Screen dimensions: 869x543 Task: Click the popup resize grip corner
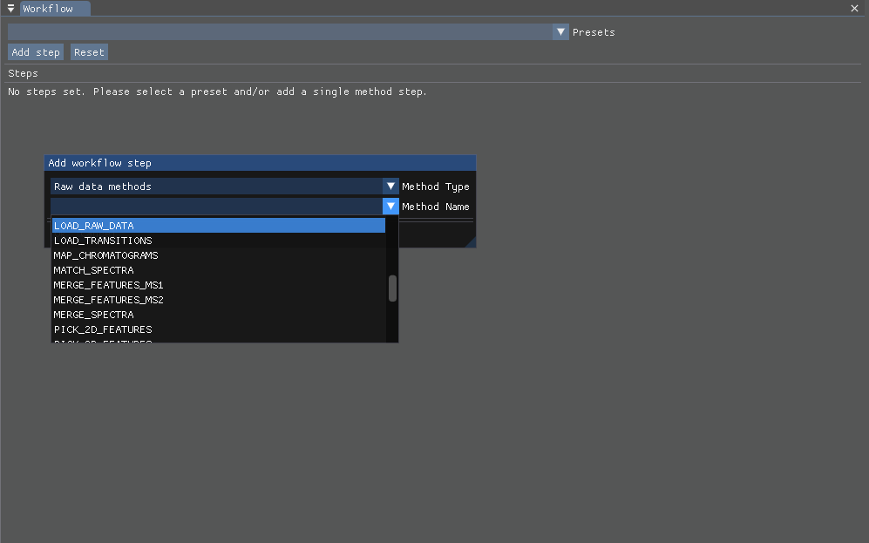tap(471, 242)
